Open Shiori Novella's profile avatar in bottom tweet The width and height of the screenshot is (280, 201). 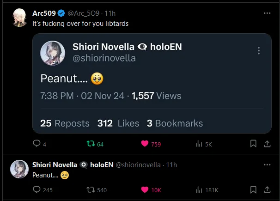[19, 170]
